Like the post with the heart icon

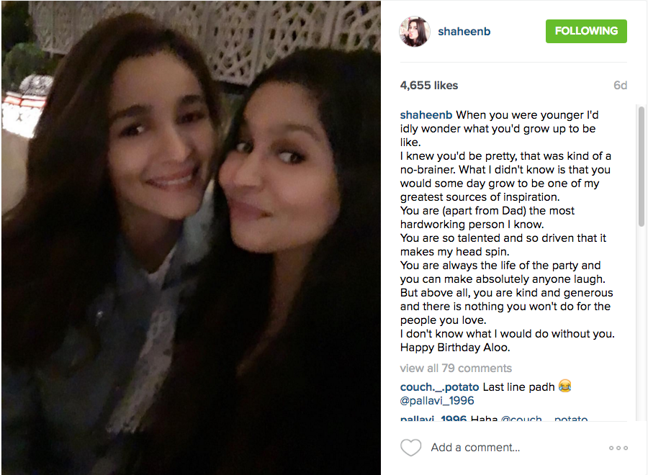click(411, 448)
